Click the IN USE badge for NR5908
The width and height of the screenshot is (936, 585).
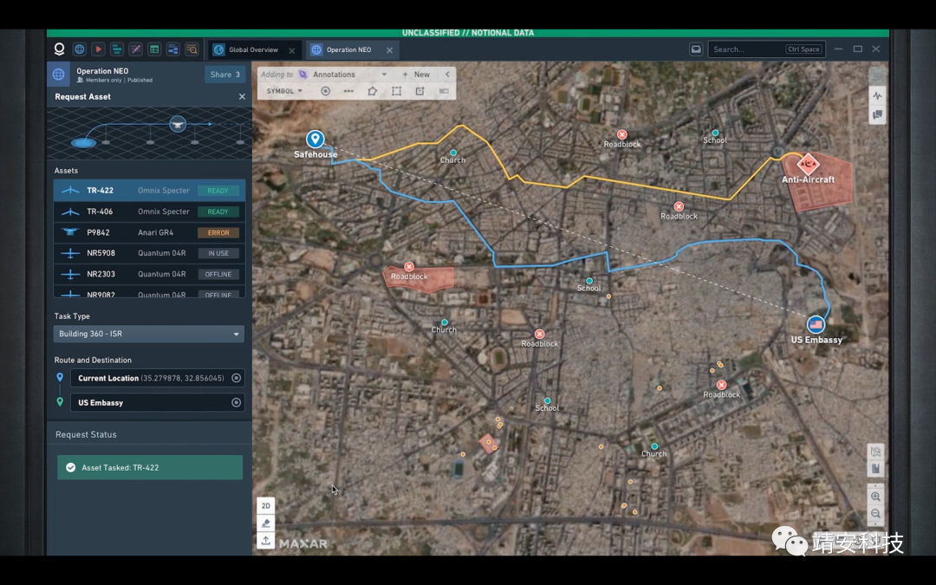tap(218, 253)
